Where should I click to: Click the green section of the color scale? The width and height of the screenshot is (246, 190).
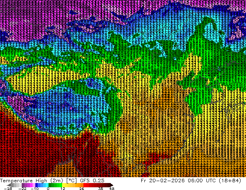tap(55, 185)
